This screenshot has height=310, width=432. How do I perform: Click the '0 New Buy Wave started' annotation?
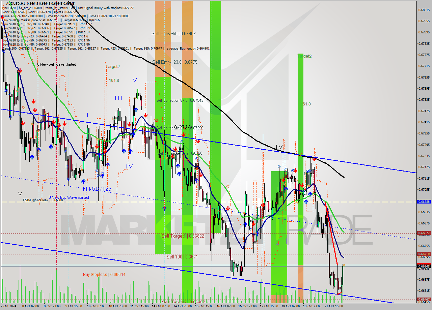pos(69,197)
